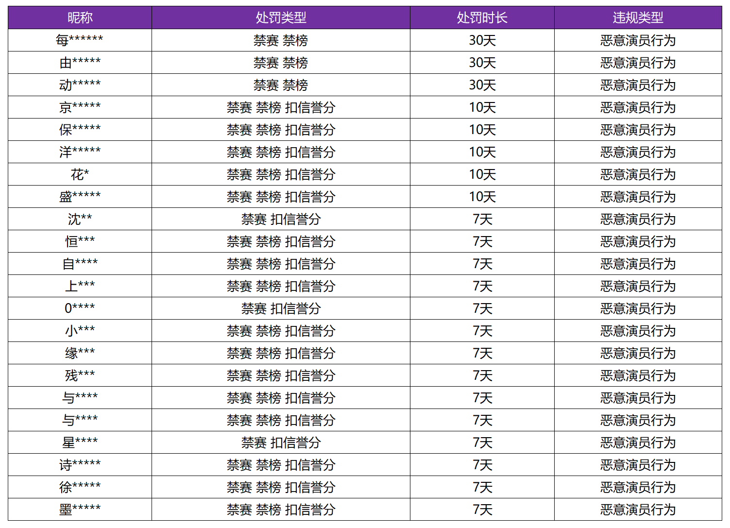Screen dimensions: 730x528
Task: Select nickname cell 星****
Action: pos(80,443)
